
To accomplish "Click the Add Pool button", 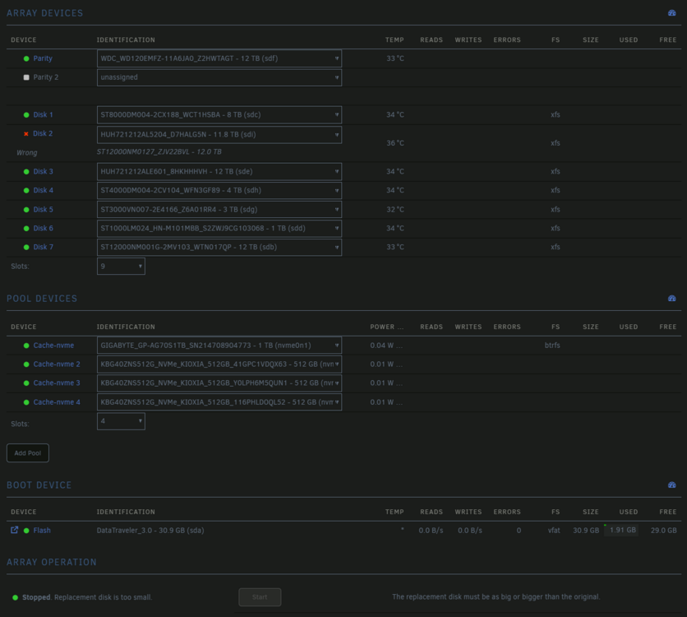I will 28,453.
